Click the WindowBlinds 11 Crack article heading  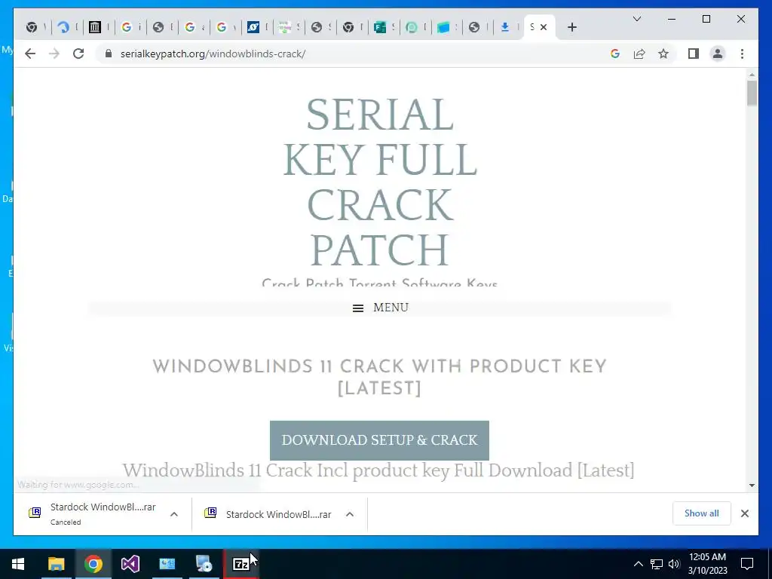pos(379,377)
